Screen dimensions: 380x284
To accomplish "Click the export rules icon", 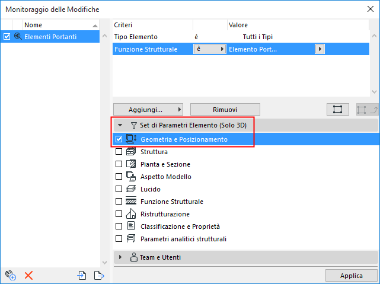I will coord(98,275).
